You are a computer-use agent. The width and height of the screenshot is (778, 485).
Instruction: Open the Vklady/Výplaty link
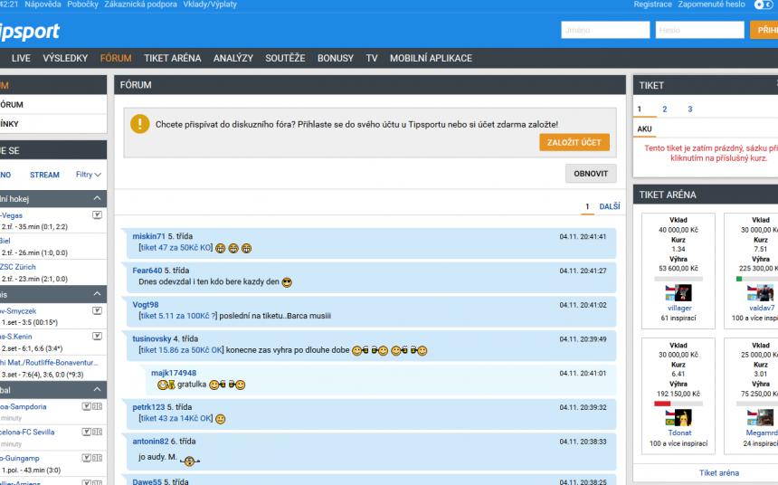210,5
